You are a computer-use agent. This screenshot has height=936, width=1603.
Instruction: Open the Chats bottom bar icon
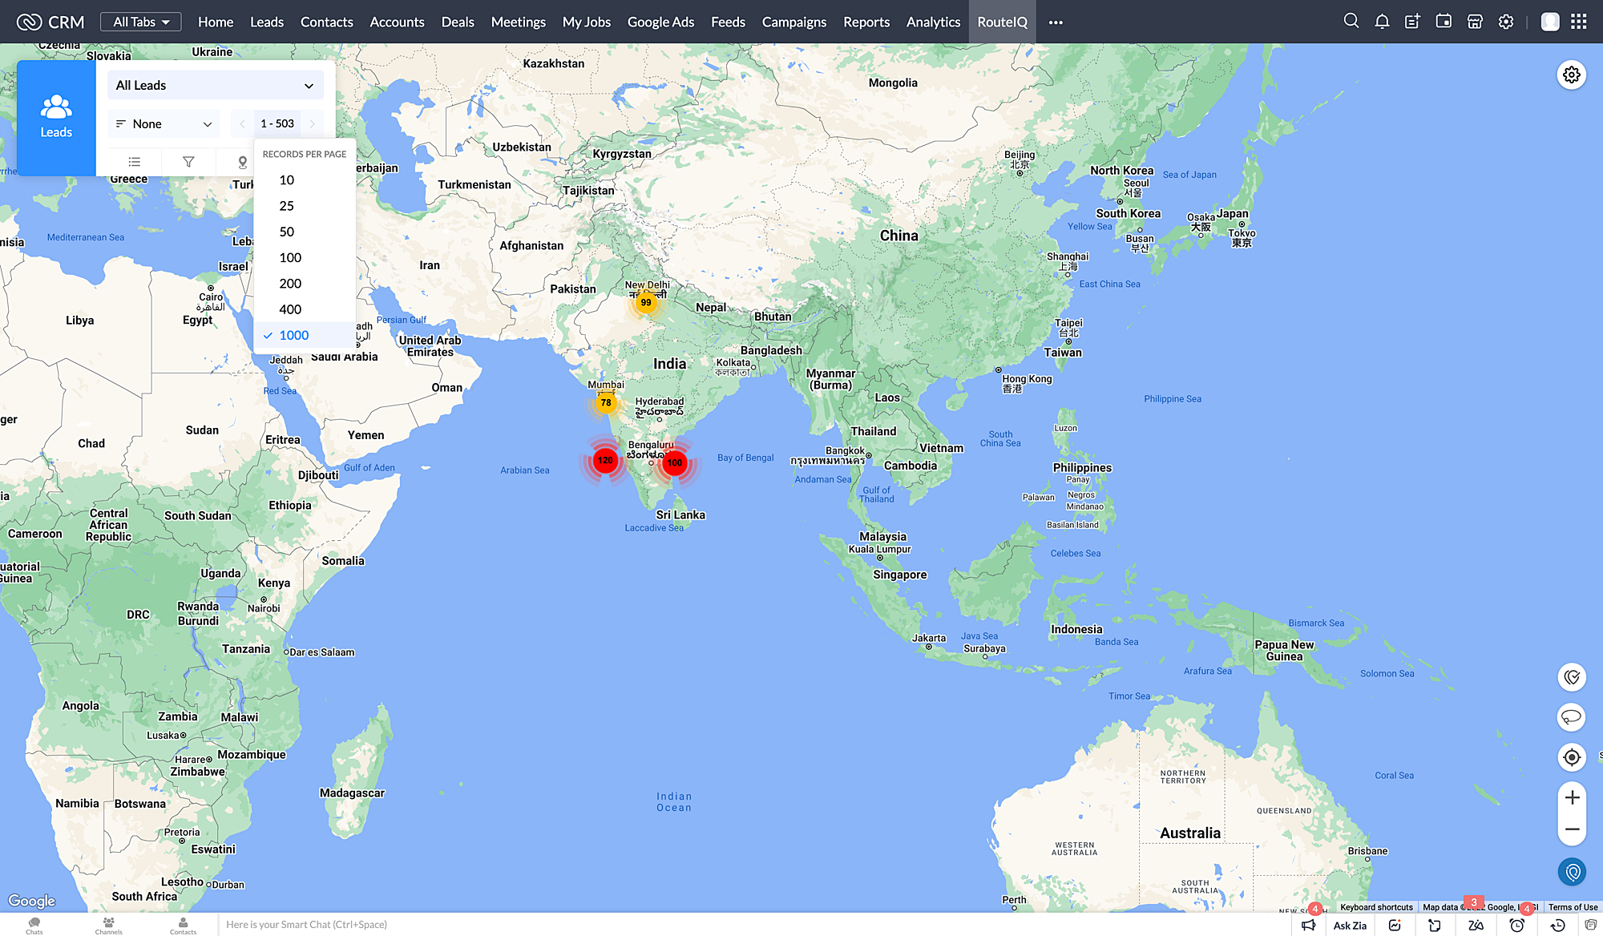(x=34, y=926)
